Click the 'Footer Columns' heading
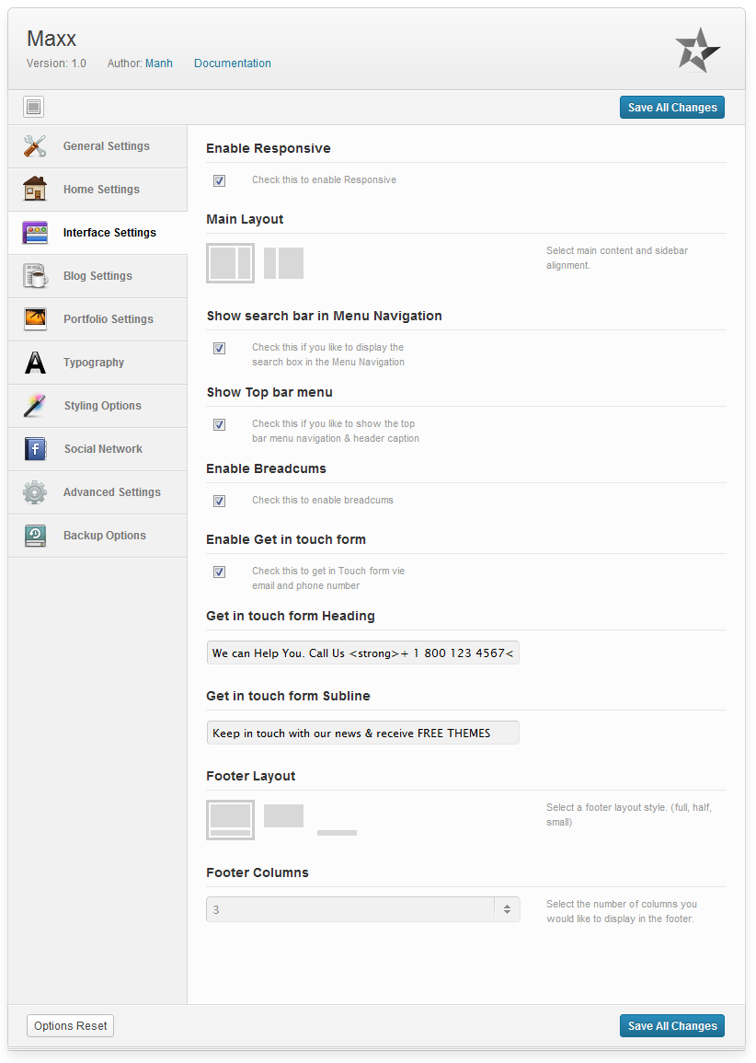This screenshot has width=756, height=1063. tap(258, 873)
